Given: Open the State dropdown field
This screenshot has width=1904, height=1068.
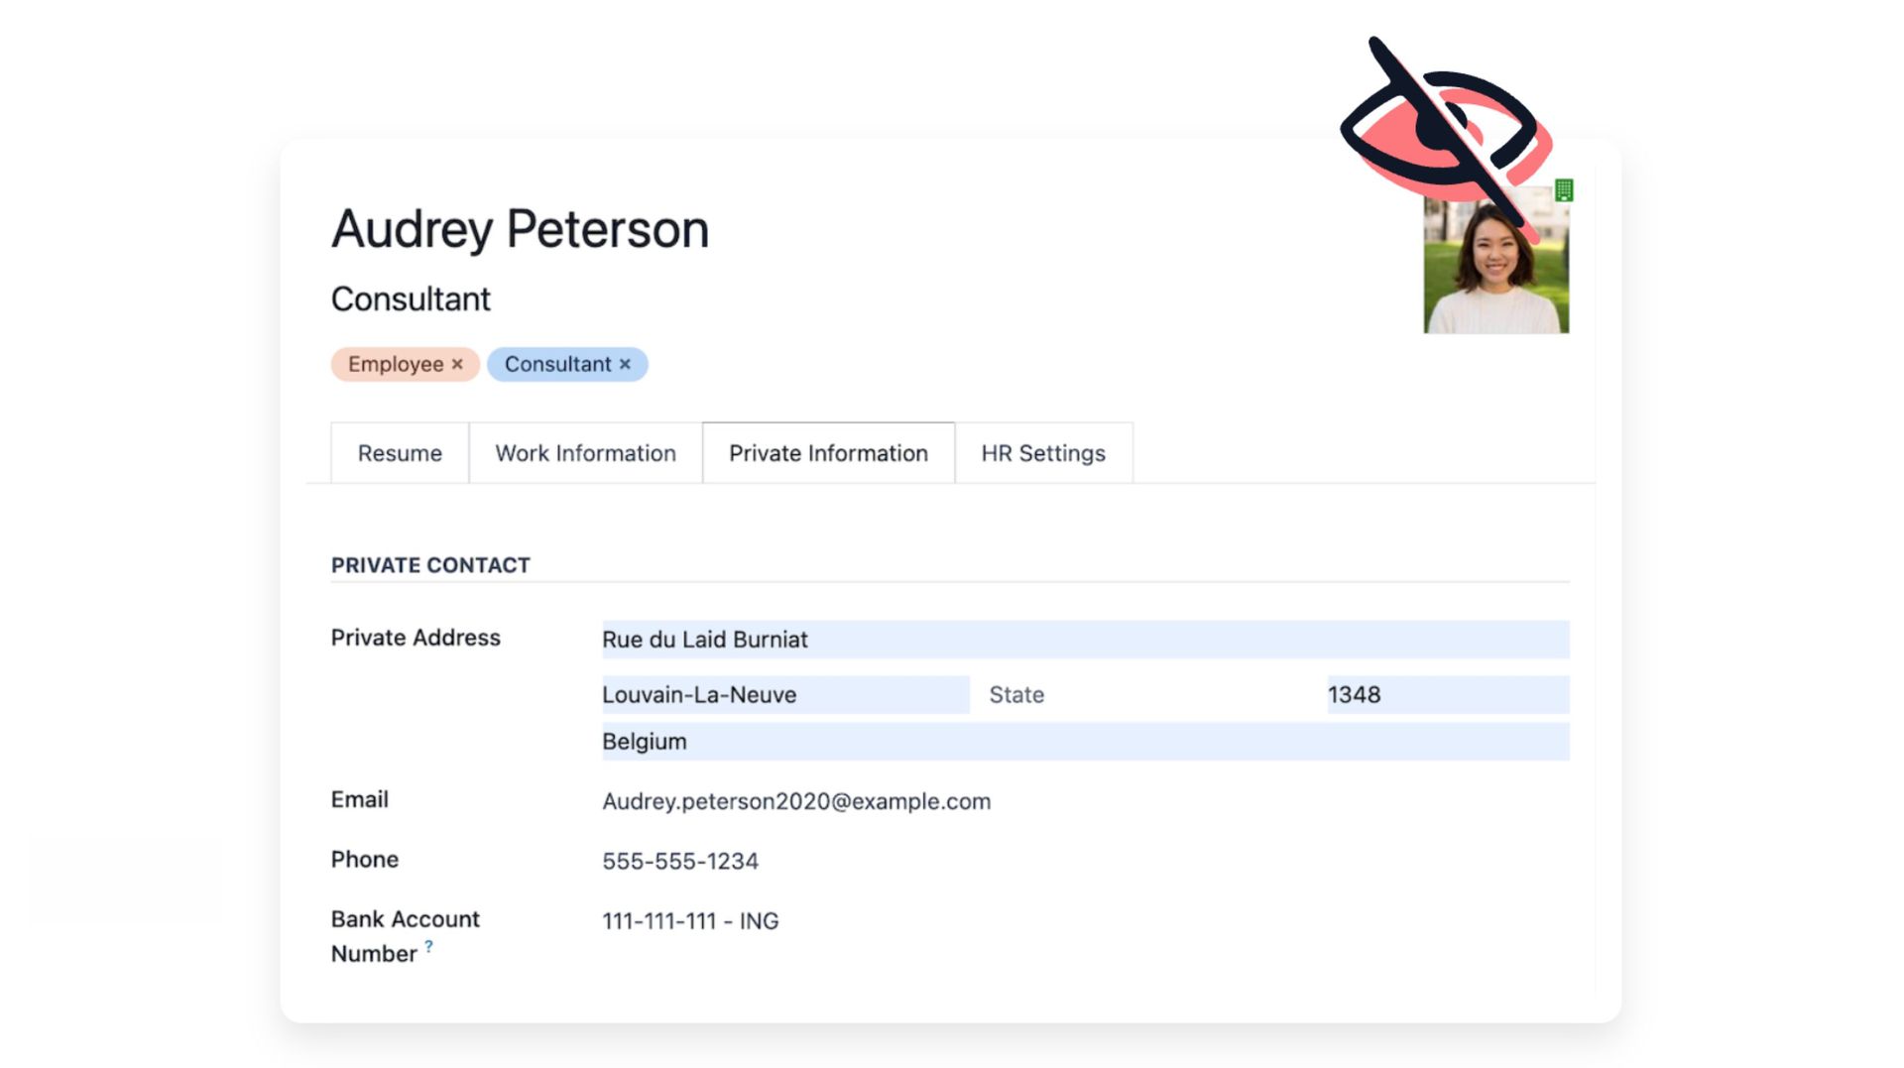Looking at the screenshot, I should point(1148,695).
